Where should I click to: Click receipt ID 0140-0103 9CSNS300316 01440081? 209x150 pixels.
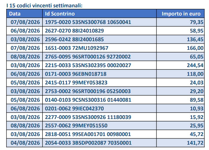coord(88,100)
